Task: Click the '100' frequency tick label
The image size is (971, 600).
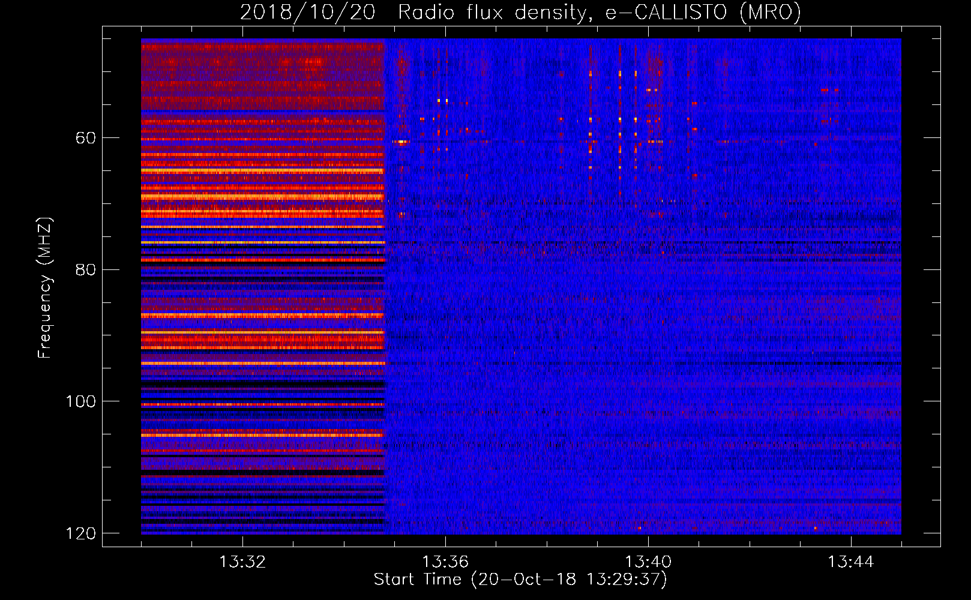Action: 81,401
